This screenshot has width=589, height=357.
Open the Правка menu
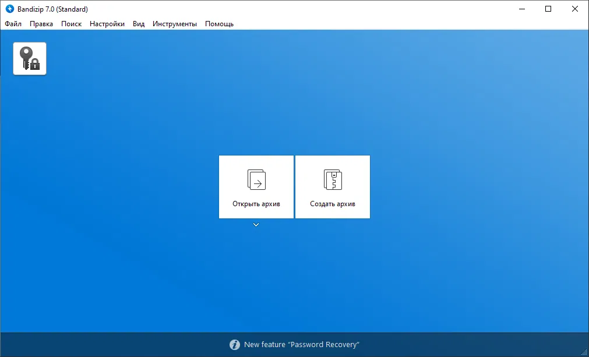[41, 24]
